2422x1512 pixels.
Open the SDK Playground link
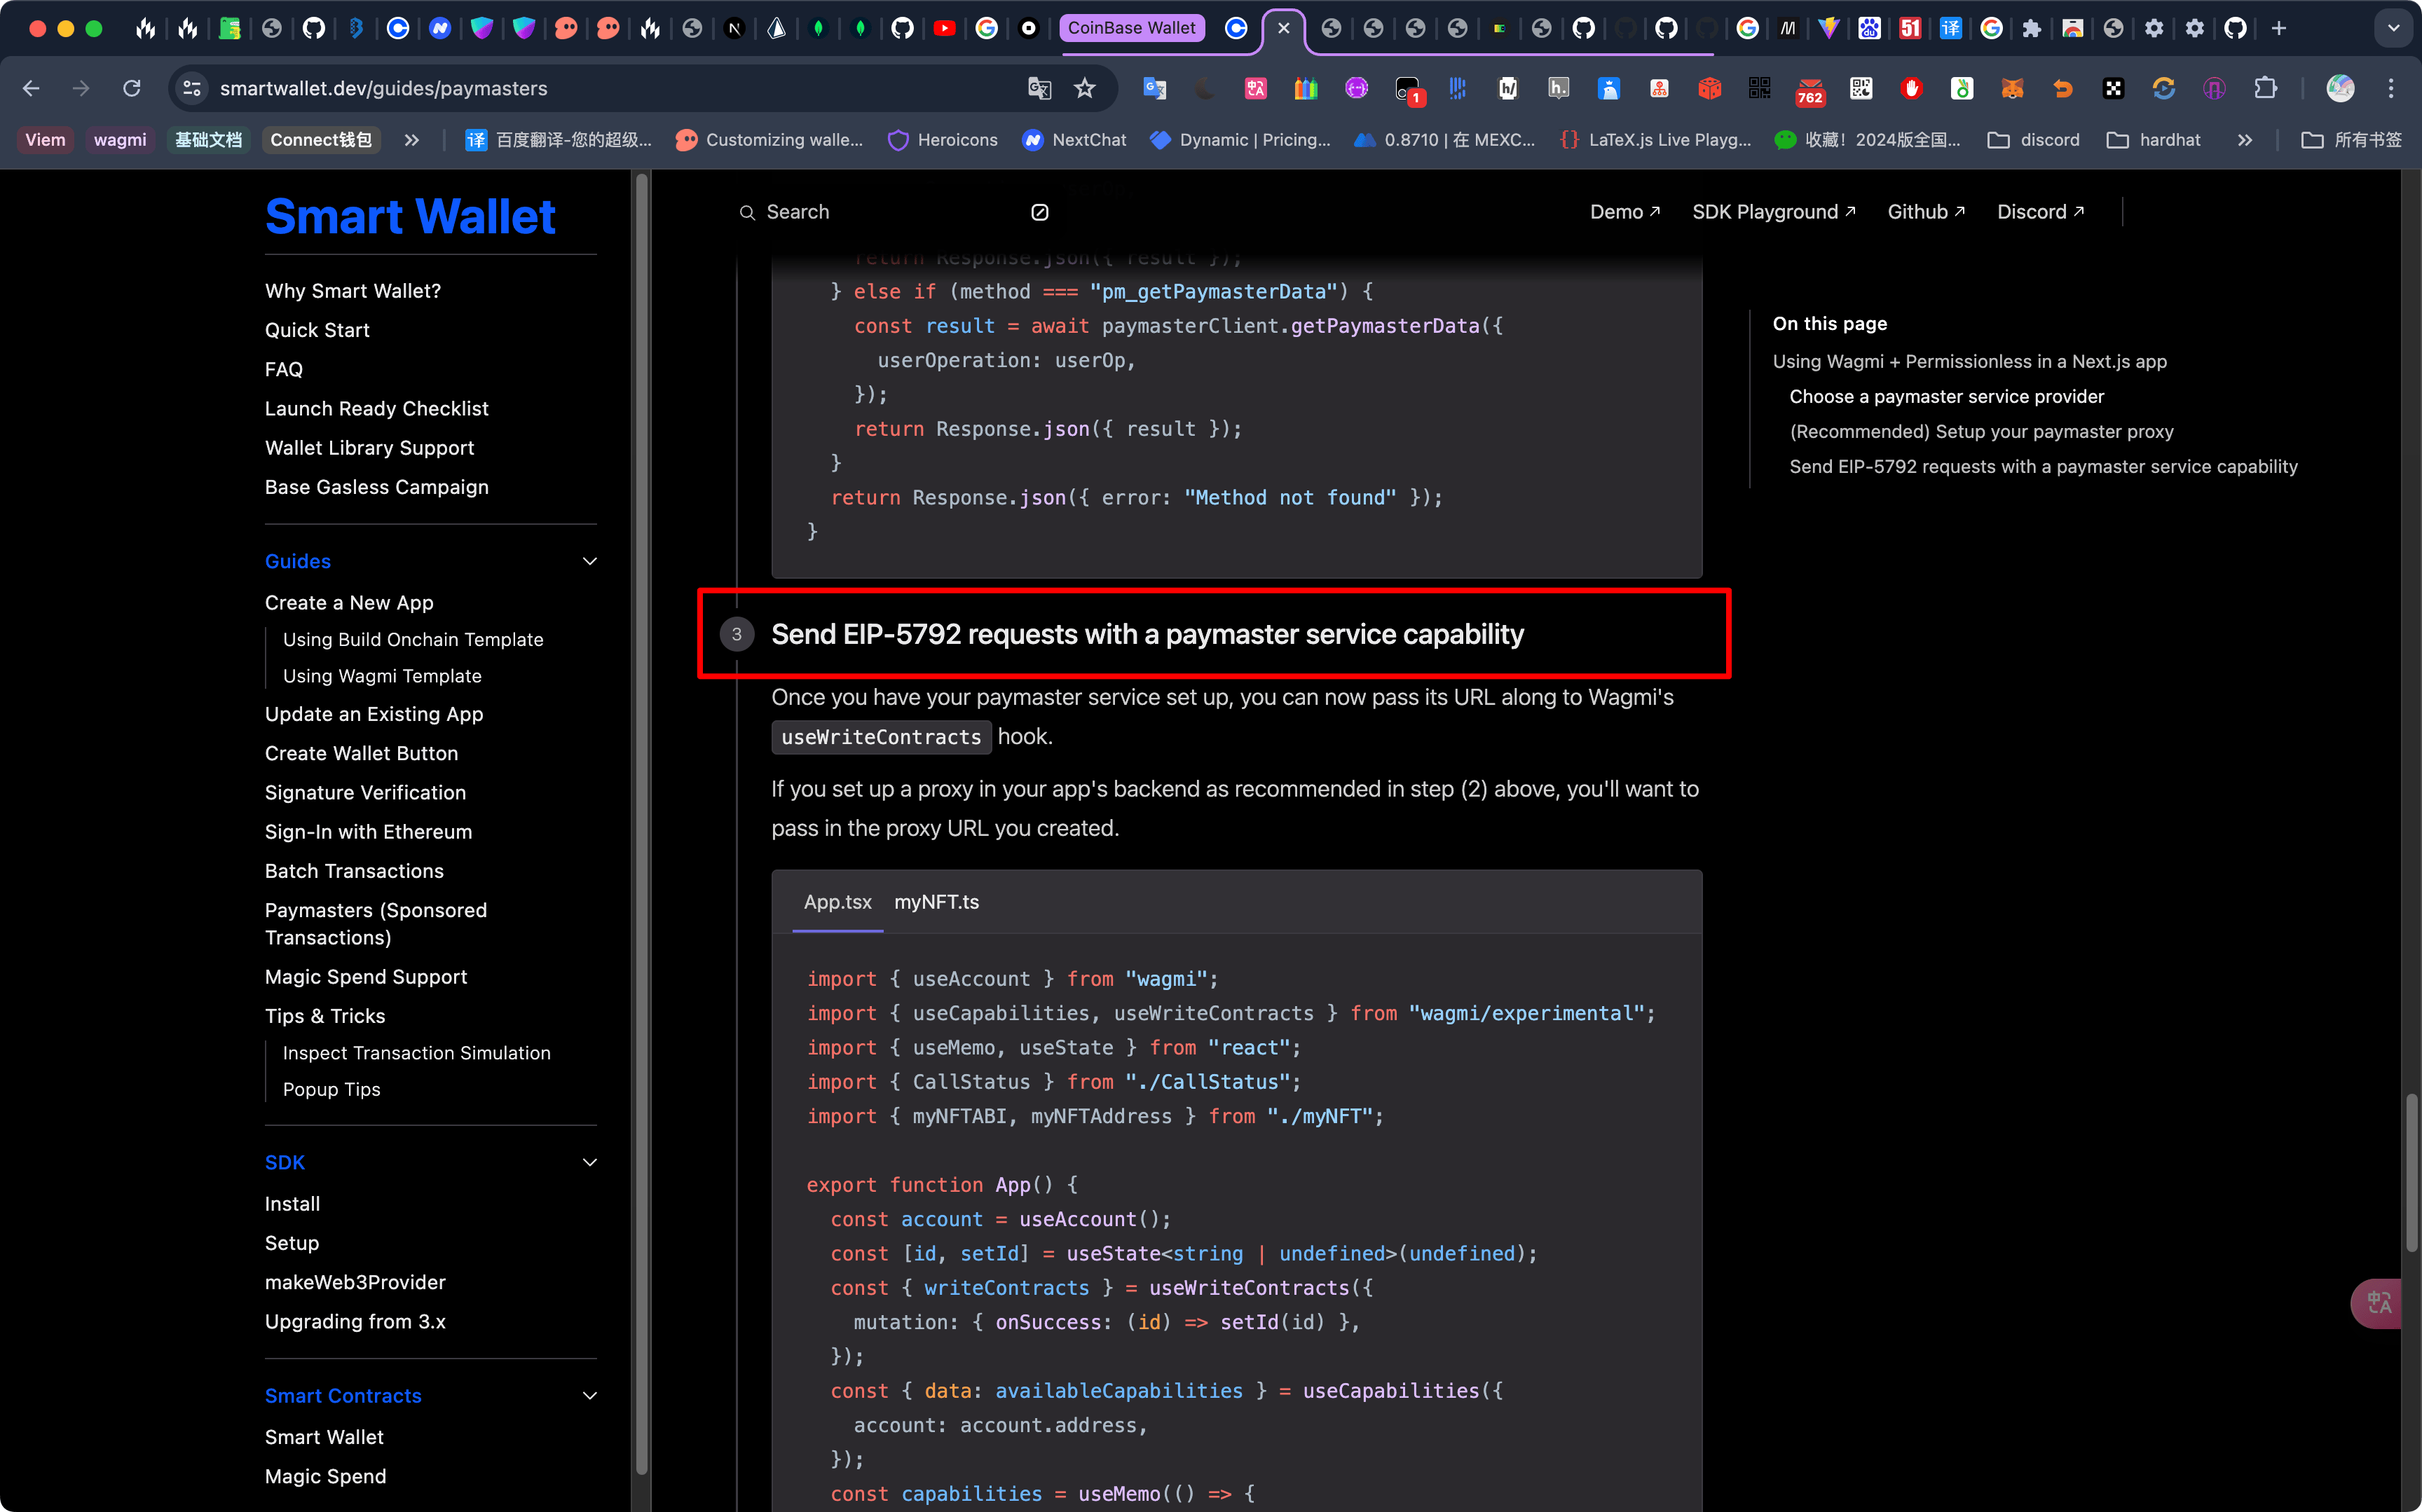pyautogui.click(x=1774, y=212)
